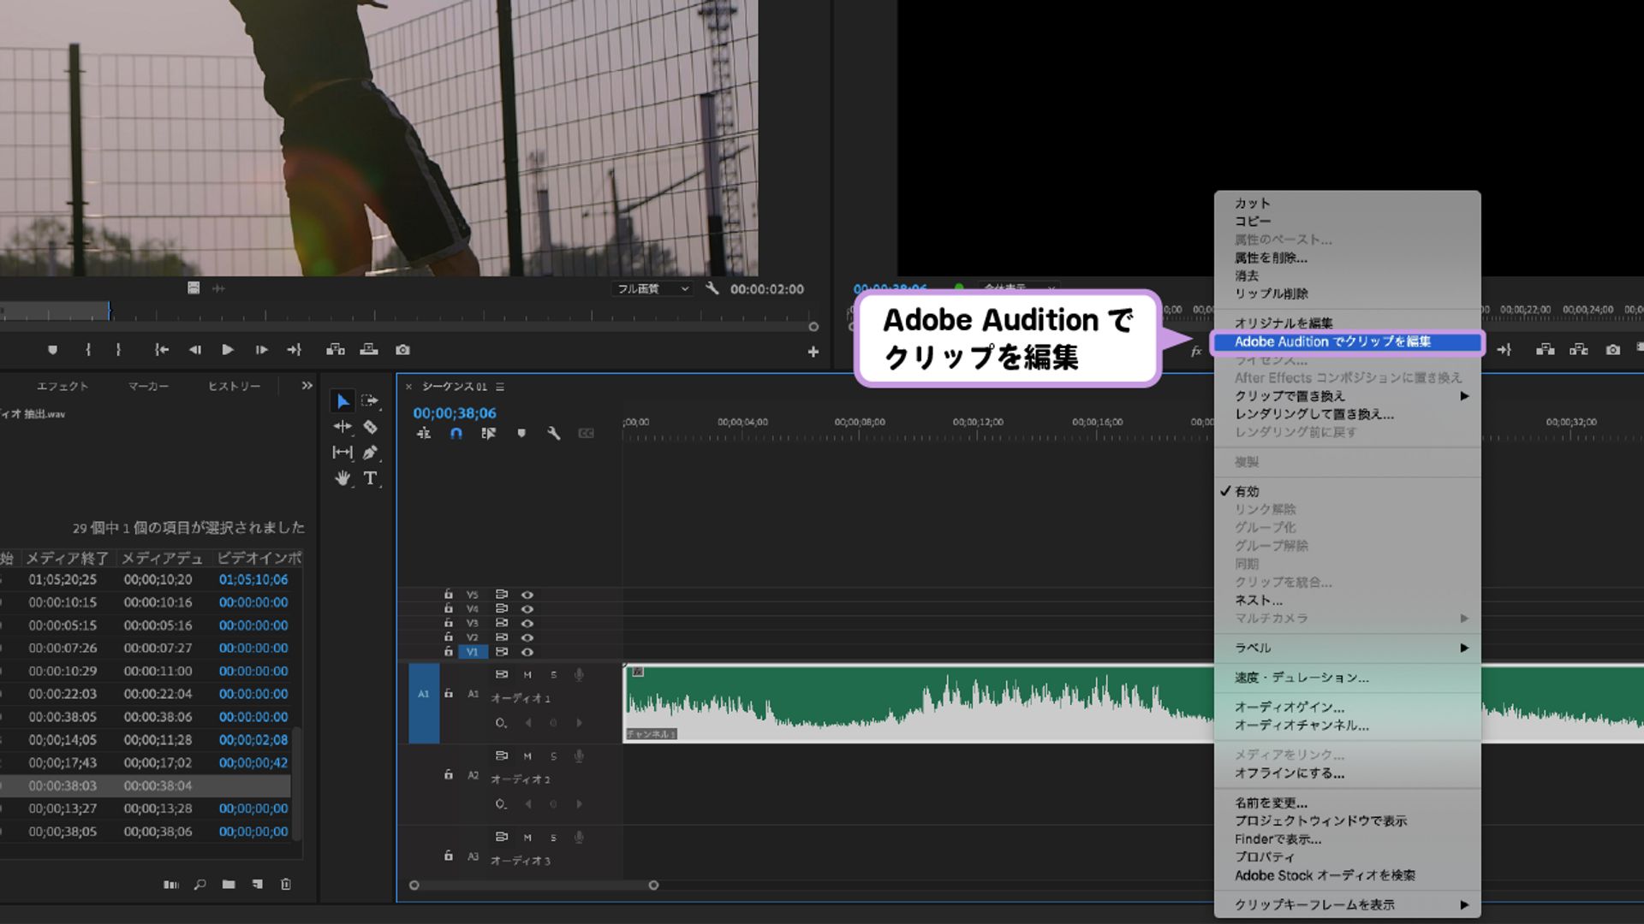Select the Pen tool in the timeline toolbar

369,454
